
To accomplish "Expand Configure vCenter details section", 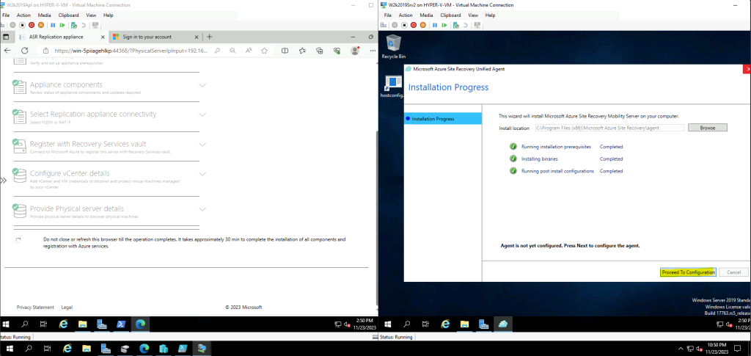I will [x=202, y=174].
